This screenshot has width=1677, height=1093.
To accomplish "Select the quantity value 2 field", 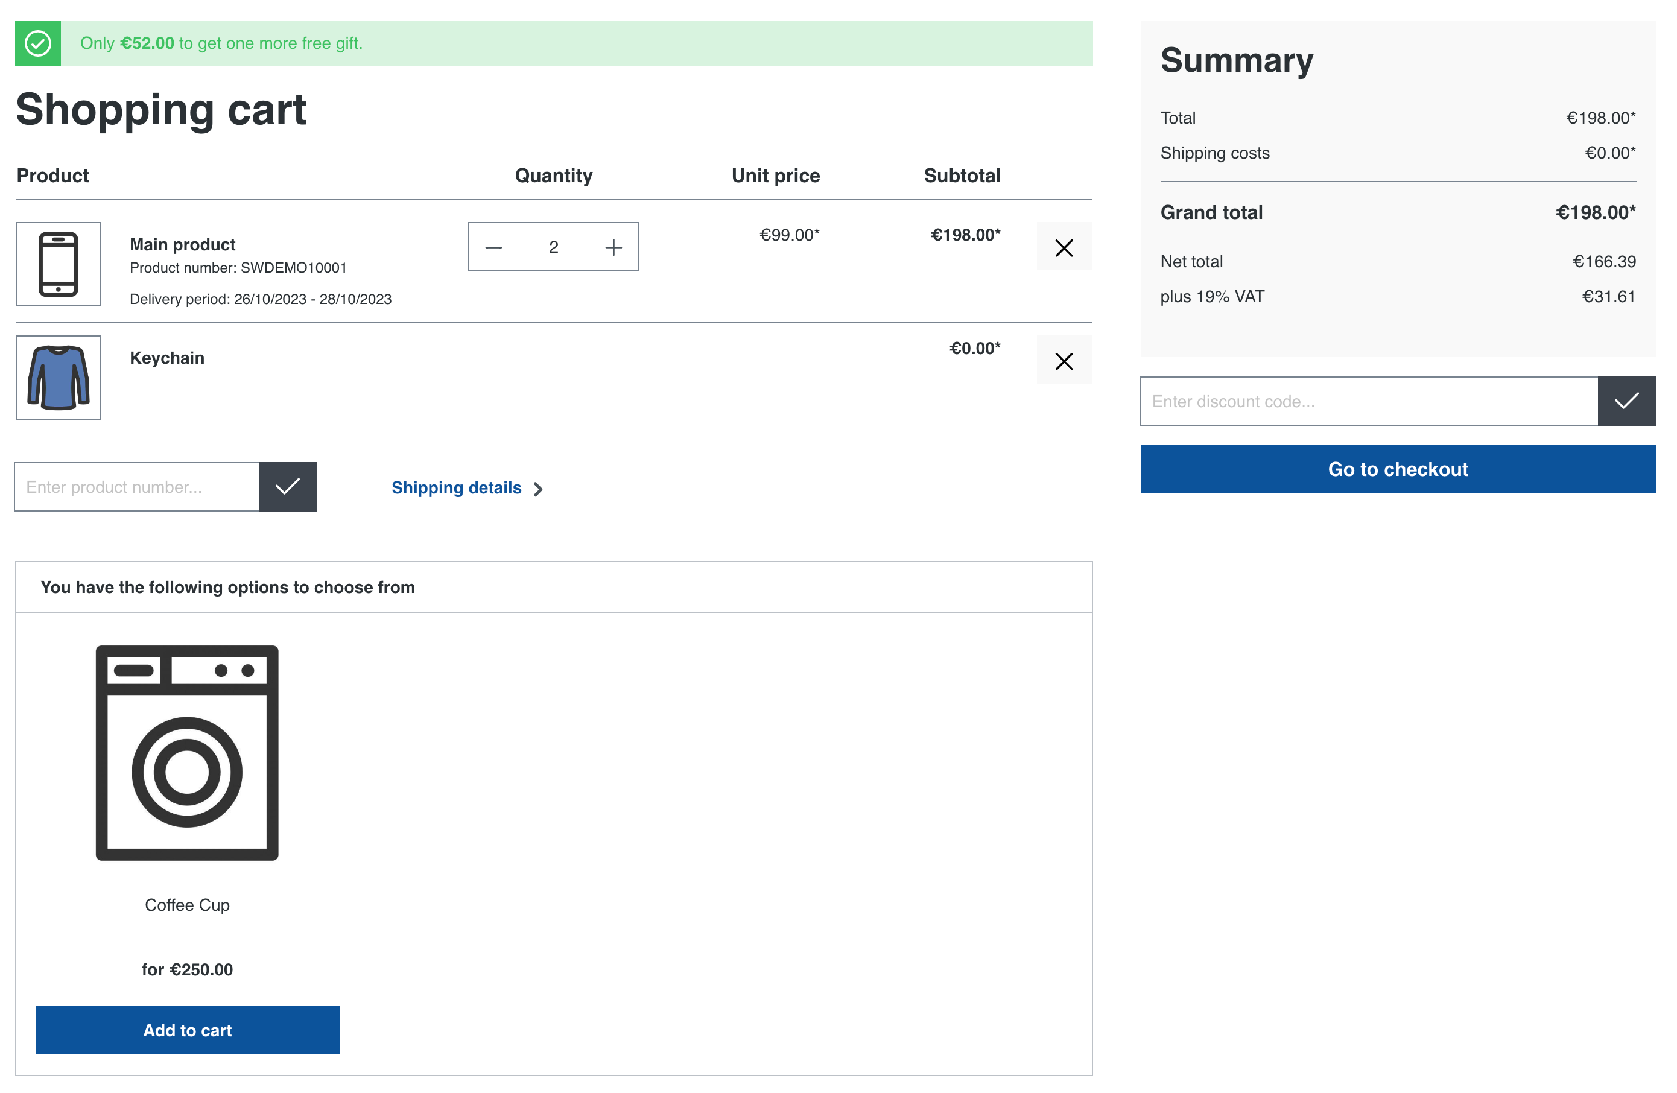I will click(x=554, y=247).
